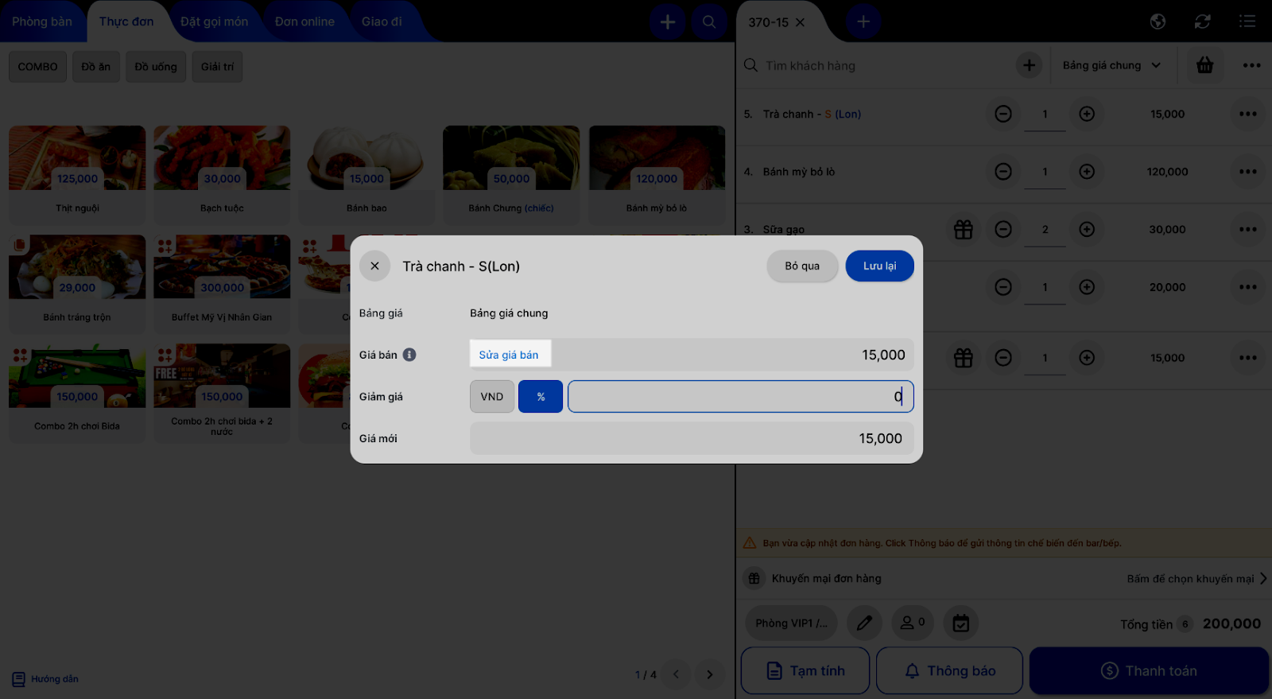Select Combo 2h chơi Bida item
Screen dimensions: 1272x699
77,393
